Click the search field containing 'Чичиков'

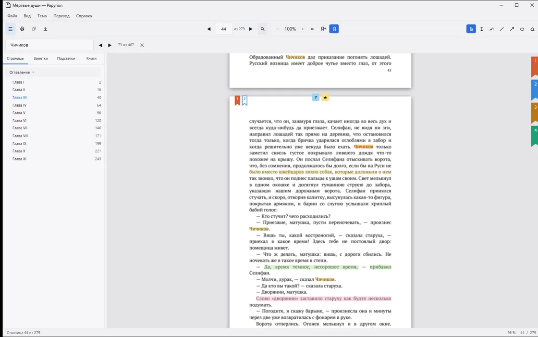49,45
